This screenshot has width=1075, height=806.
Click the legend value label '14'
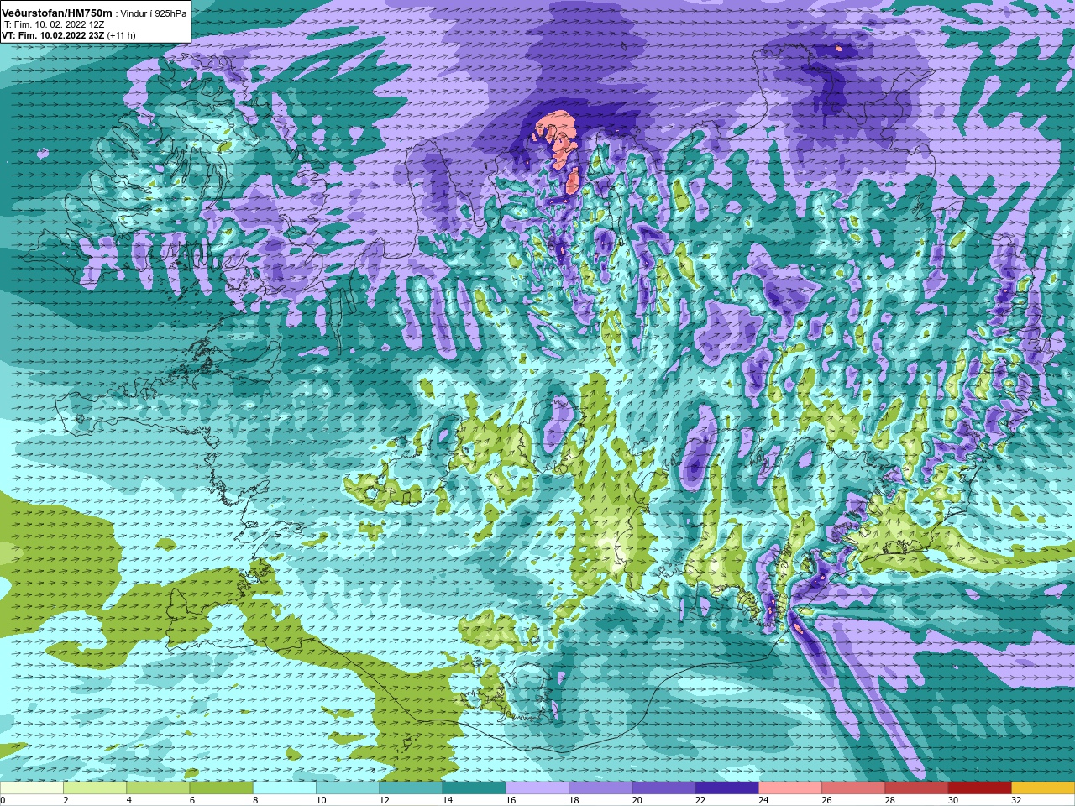[448, 800]
